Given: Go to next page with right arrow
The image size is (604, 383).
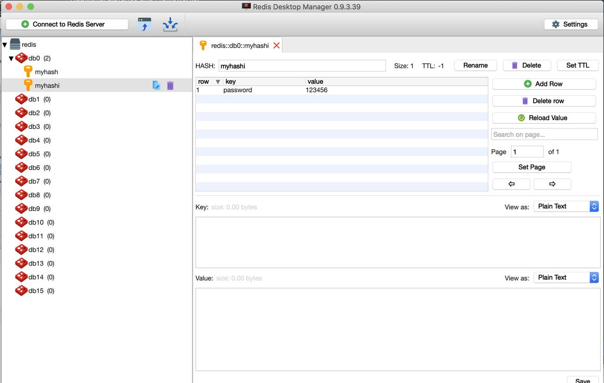Looking at the screenshot, I should pyautogui.click(x=552, y=184).
